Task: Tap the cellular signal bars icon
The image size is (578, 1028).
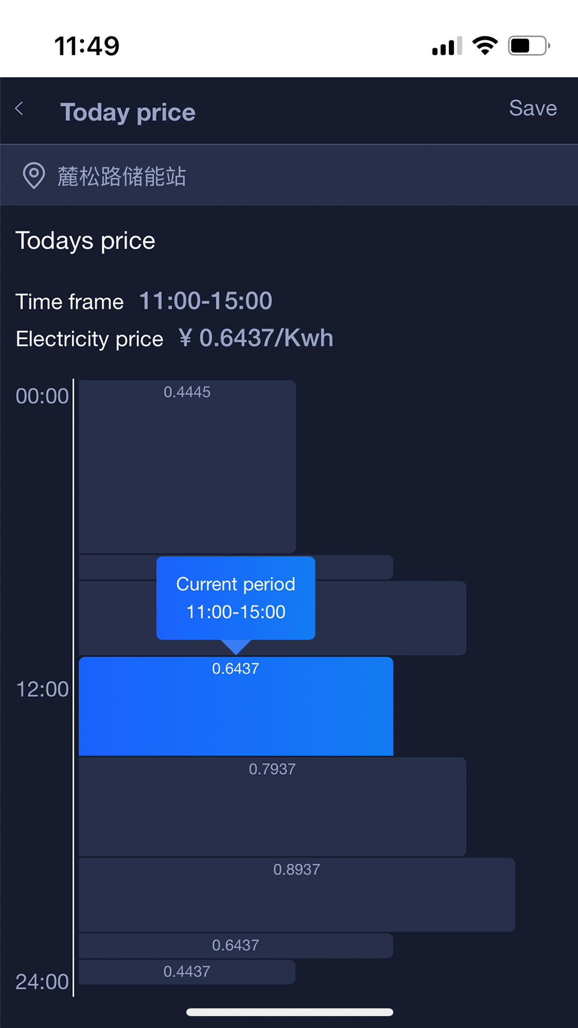Action: coord(447,46)
